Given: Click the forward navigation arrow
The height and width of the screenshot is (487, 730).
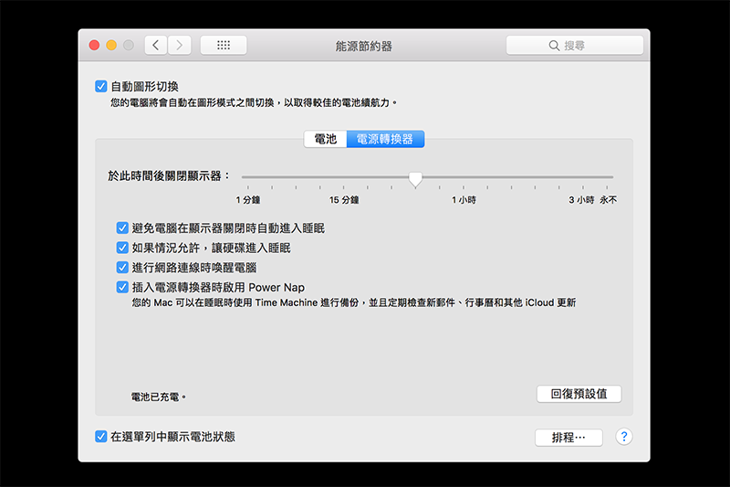Looking at the screenshot, I should click(180, 45).
